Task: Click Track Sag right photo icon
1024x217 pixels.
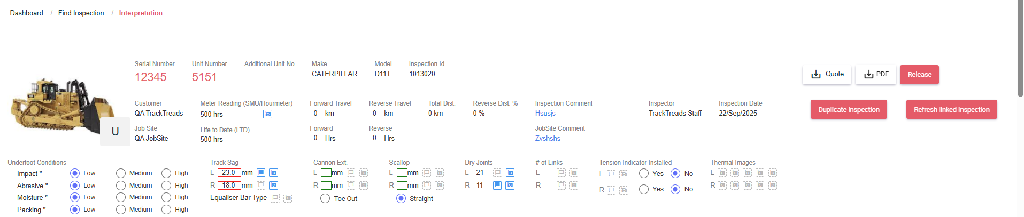Action: coord(273,186)
